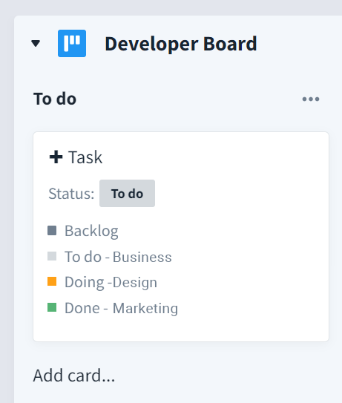The image size is (342, 403).
Task: Click the green Done color square
Action: [52, 307]
